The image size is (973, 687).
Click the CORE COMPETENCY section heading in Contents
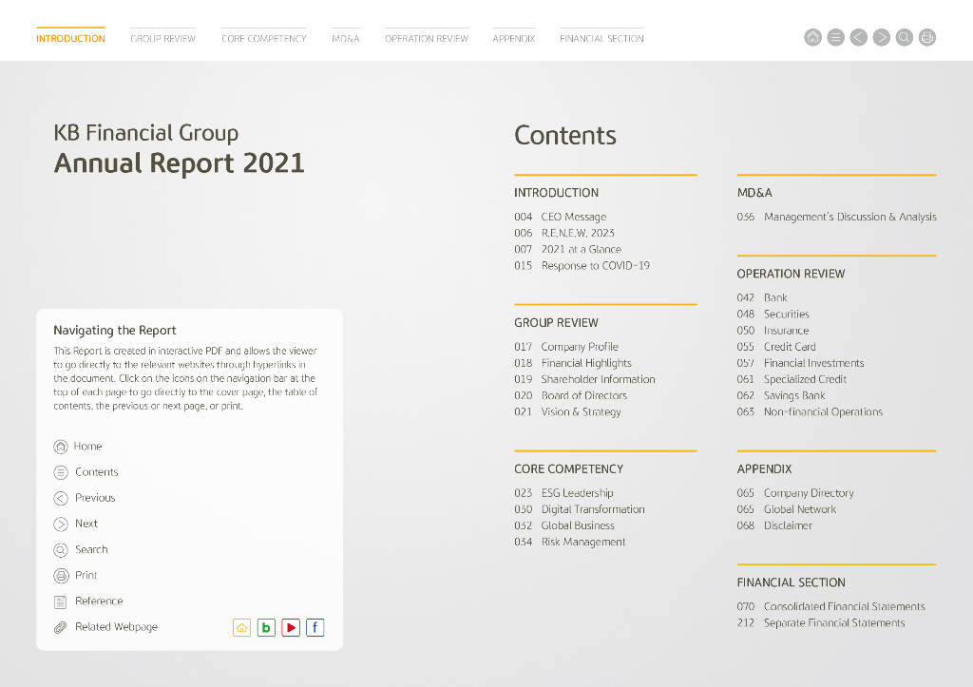[x=568, y=469]
